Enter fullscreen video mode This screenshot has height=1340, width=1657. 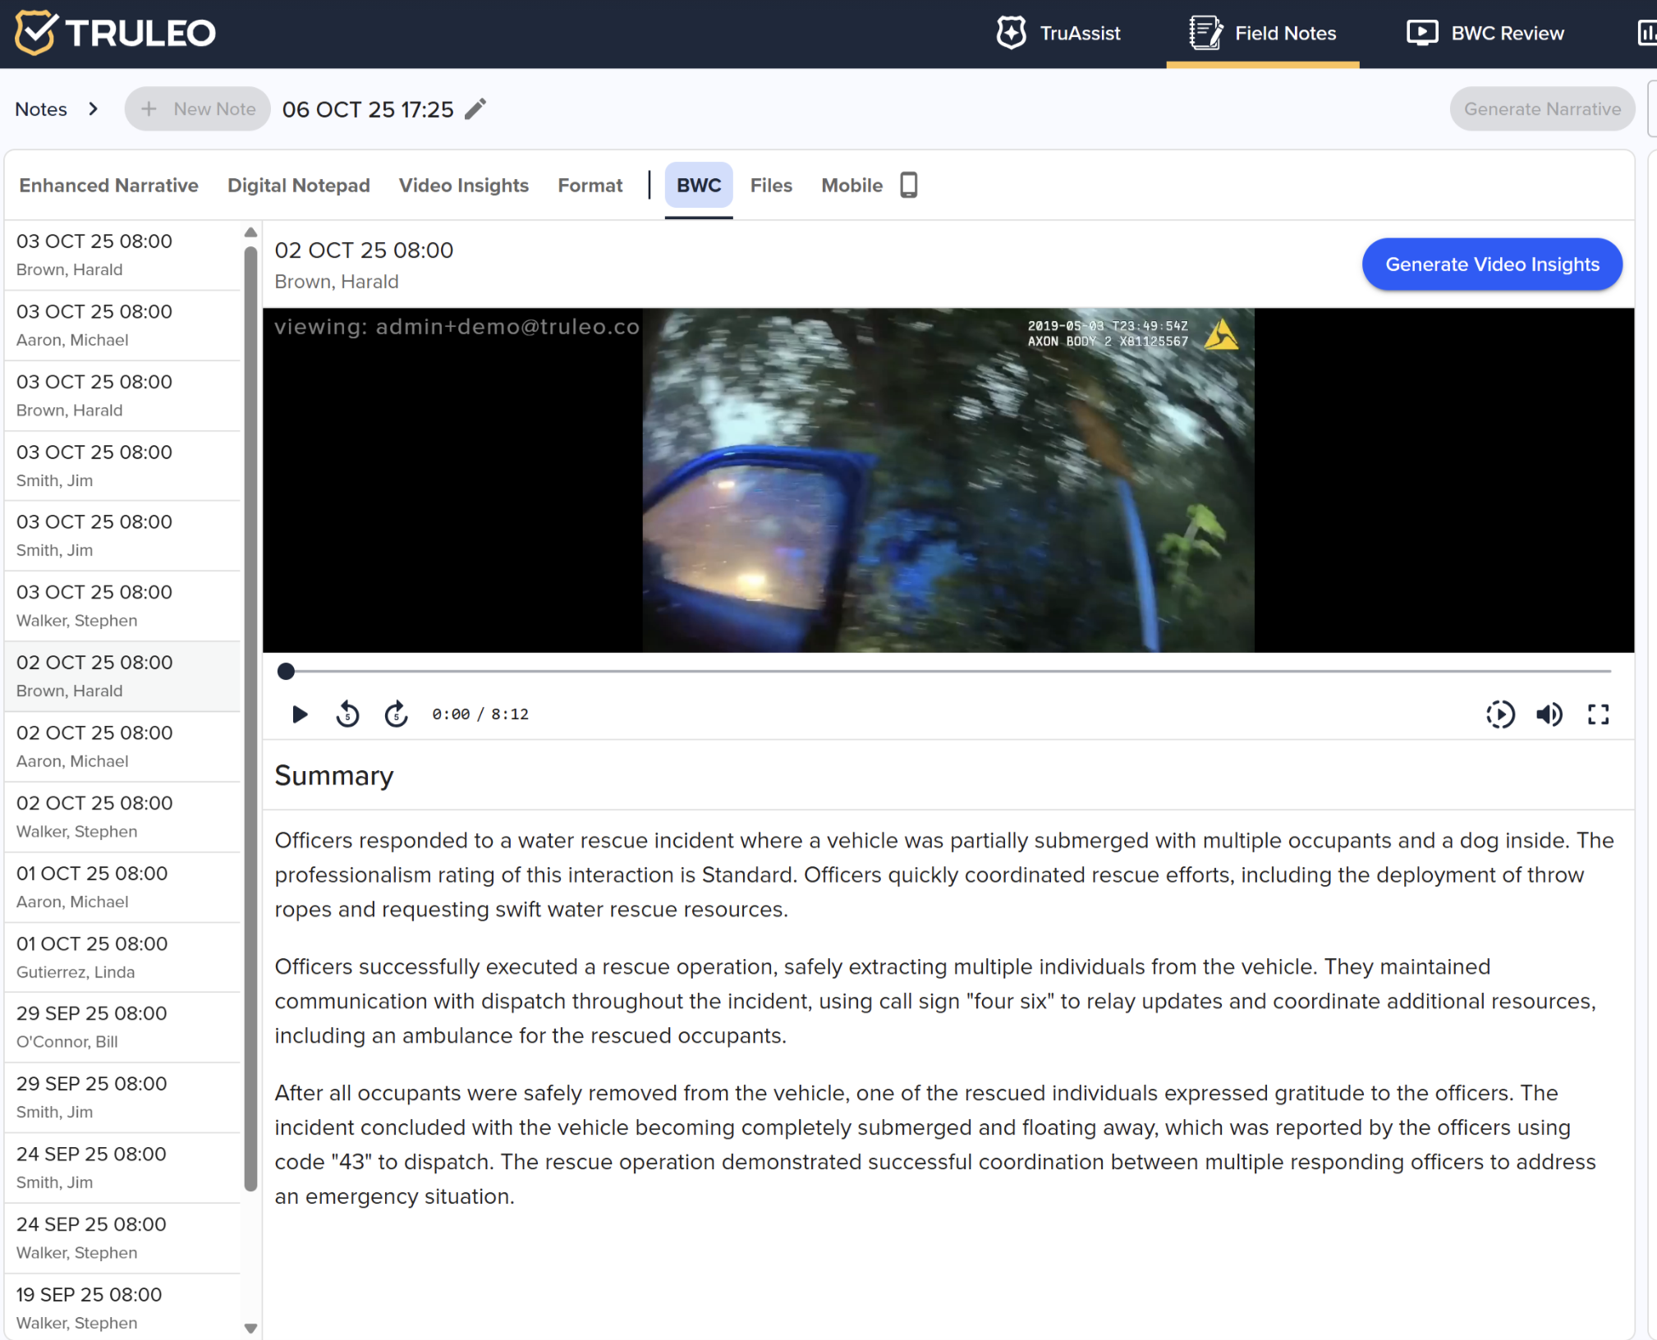1598,714
